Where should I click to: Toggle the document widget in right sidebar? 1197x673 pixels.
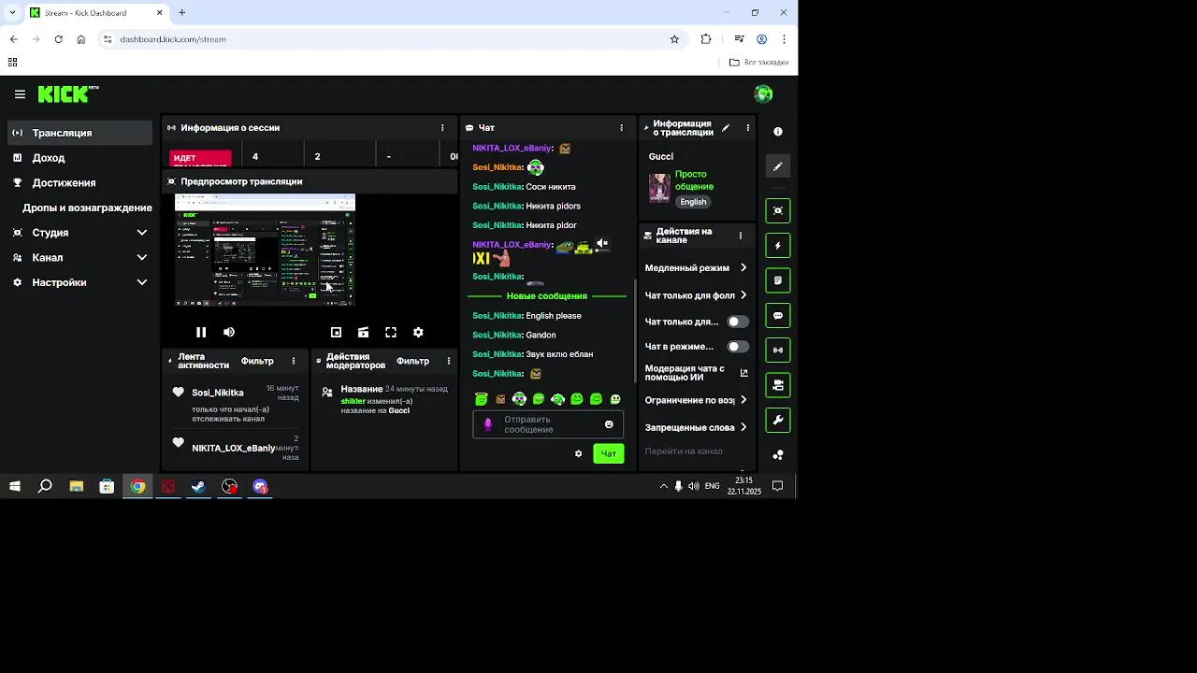(x=778, y=280)
